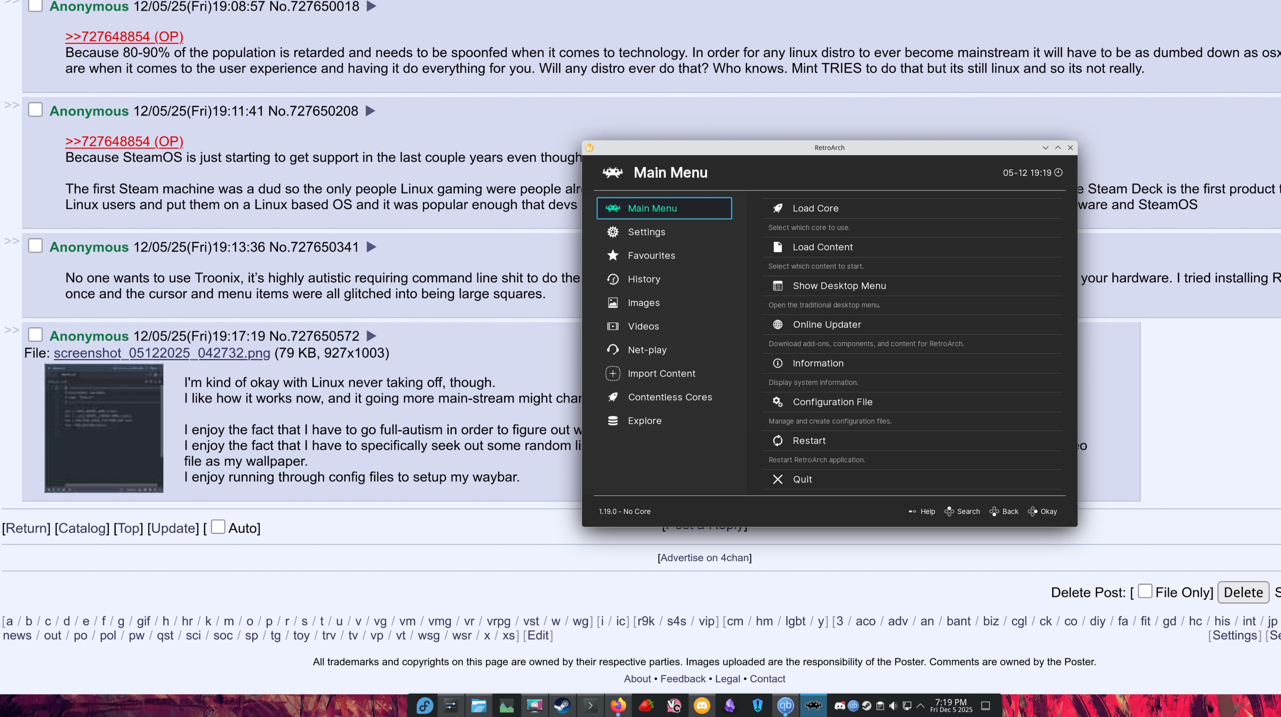The image size is (1281, 717).
Task: Open Steam from the taskbar
Action: 562,706
